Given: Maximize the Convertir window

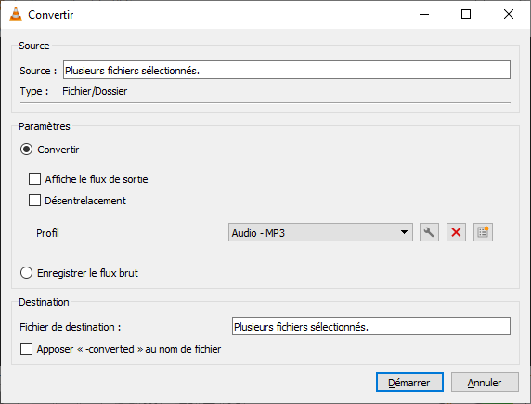Looking at the screenshot, I should (466, 14).
